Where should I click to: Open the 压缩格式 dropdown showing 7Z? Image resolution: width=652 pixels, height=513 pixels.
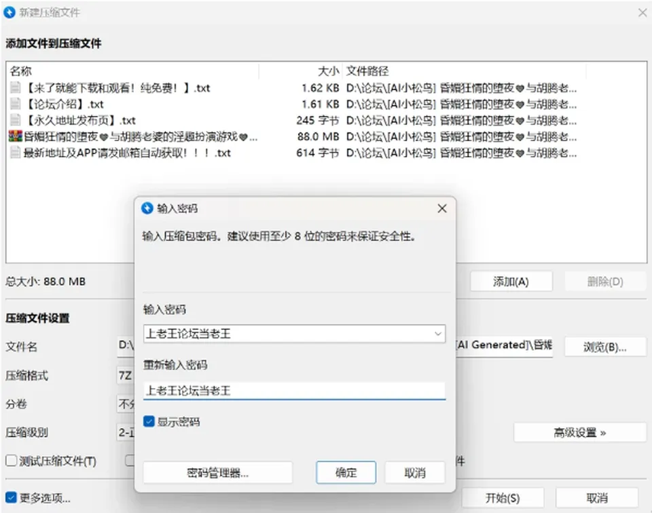pyautogui.click(x=126, y=375)
